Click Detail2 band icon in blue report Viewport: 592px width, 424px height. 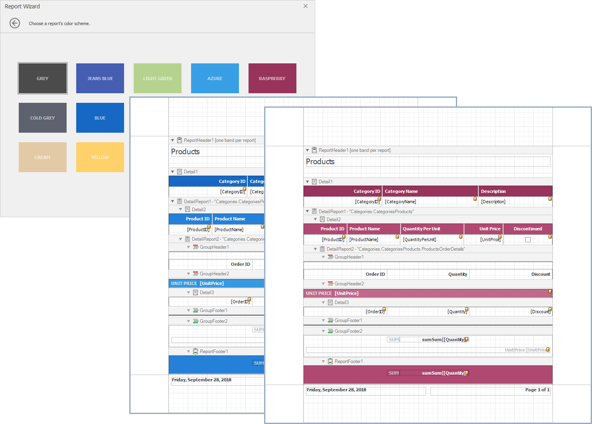tap(187, 210)
